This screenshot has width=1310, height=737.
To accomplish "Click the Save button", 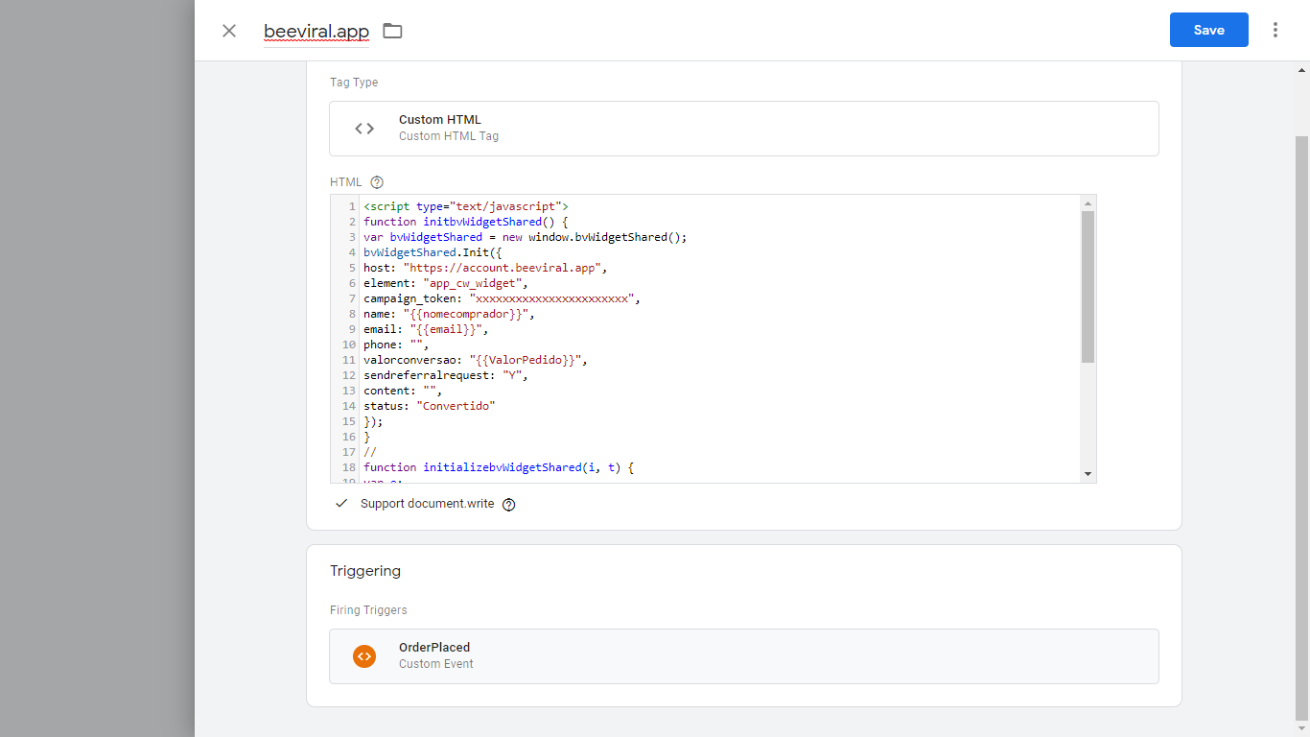I will click(x=1208, y=30).
